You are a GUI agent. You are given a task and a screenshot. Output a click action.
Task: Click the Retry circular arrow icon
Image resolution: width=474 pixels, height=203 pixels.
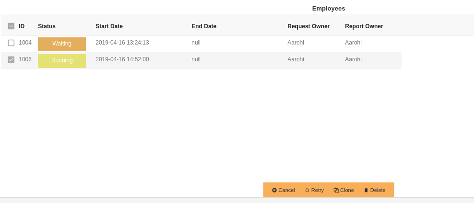(307, 191)
